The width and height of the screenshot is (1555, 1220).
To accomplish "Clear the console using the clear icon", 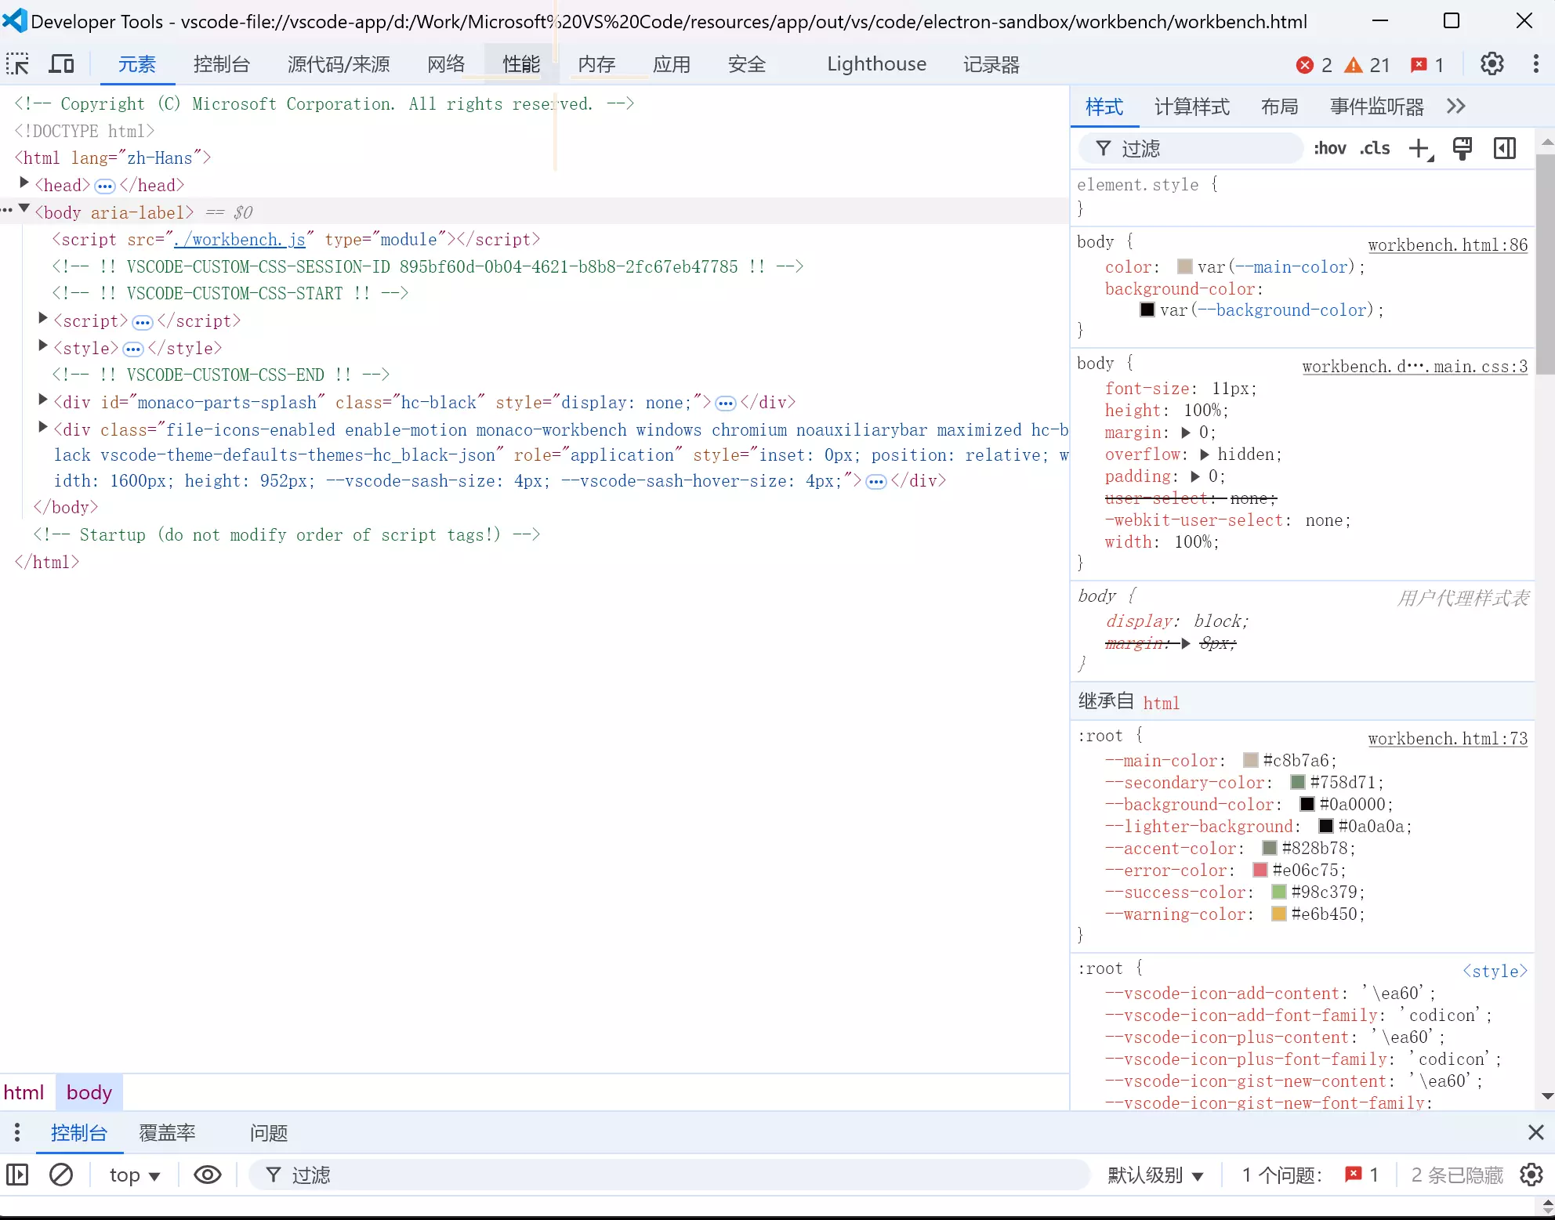I will pos(61,1175).
